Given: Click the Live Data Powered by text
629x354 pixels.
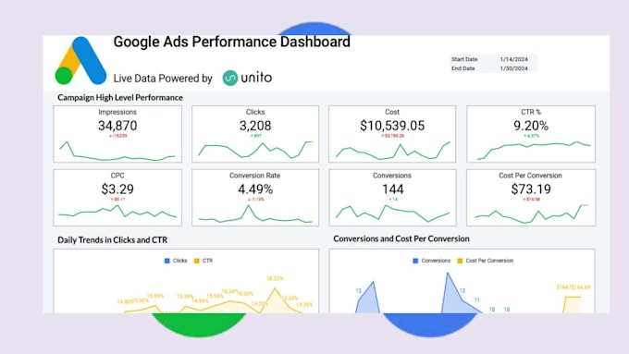Looking at the screenshot, I should pos(163,79).
